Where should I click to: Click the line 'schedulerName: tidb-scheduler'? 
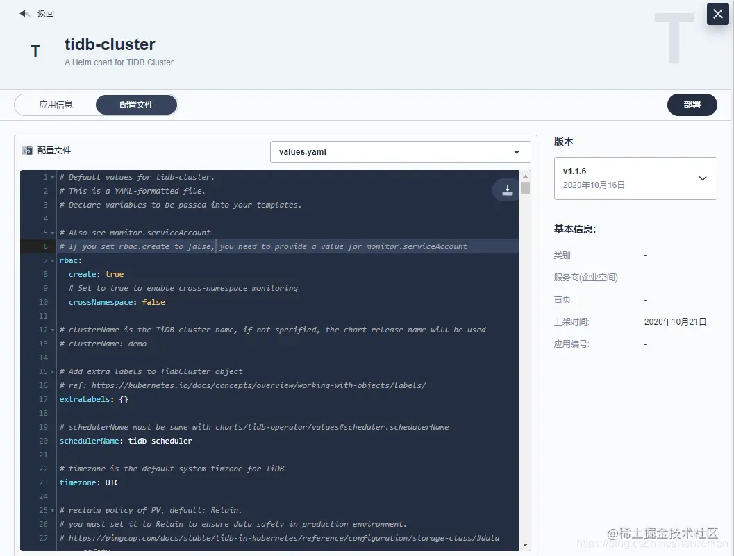(x=126, y=441)
